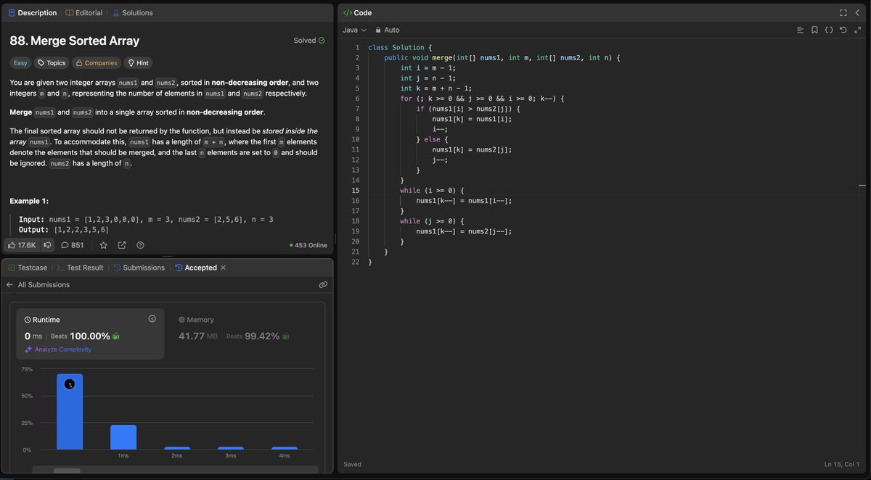The width and height of the screenshot is (871, 480).
Task: Click the Auto mode selector
Action: (x=387, y=30)
